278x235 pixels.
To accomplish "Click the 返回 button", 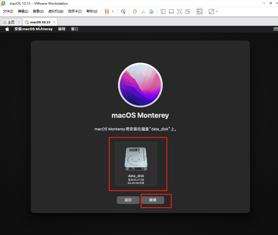I will 128,200.
